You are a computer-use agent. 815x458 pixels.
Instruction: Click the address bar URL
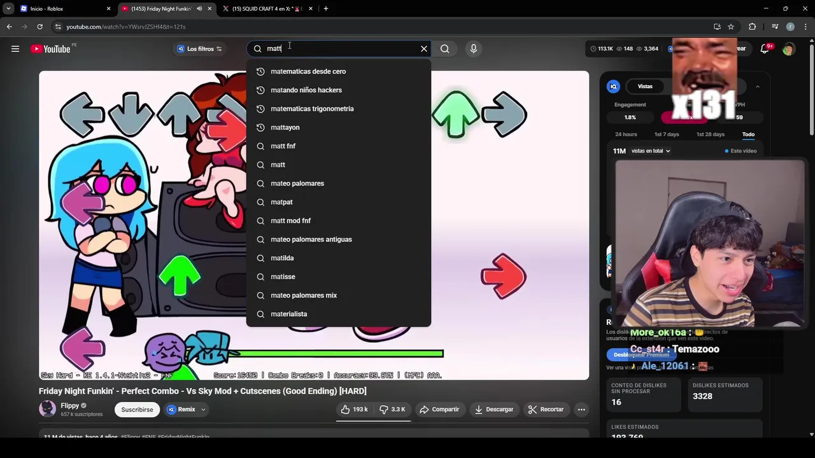point(126,27)
